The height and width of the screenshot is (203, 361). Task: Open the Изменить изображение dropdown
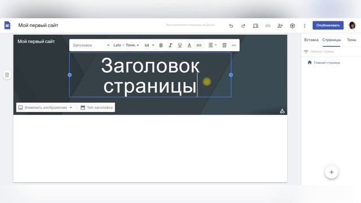tap(46, 108)
